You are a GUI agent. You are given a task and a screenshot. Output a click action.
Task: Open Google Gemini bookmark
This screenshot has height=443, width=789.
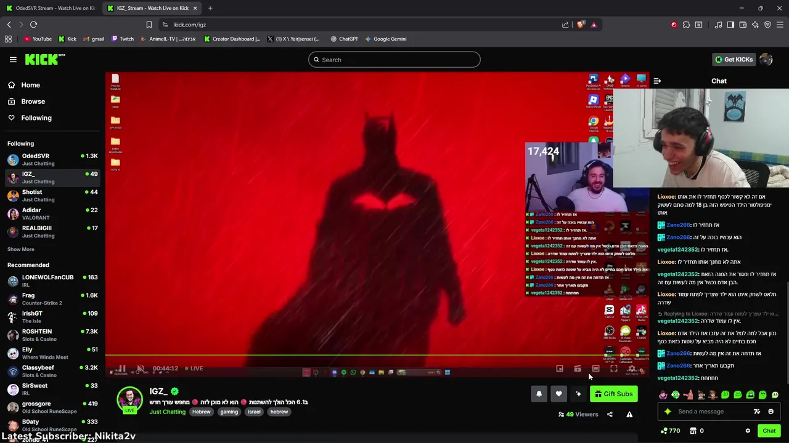tap(385, 39)
